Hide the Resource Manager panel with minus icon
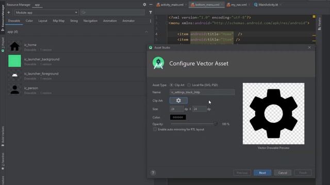330x185 pixels. click(x=151, y=5)
